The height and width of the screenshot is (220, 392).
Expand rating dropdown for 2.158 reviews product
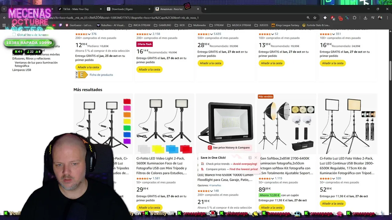click(150, 34)
